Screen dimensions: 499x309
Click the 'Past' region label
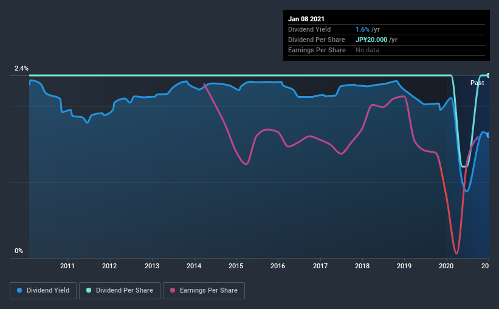click(x=477, y=83)
